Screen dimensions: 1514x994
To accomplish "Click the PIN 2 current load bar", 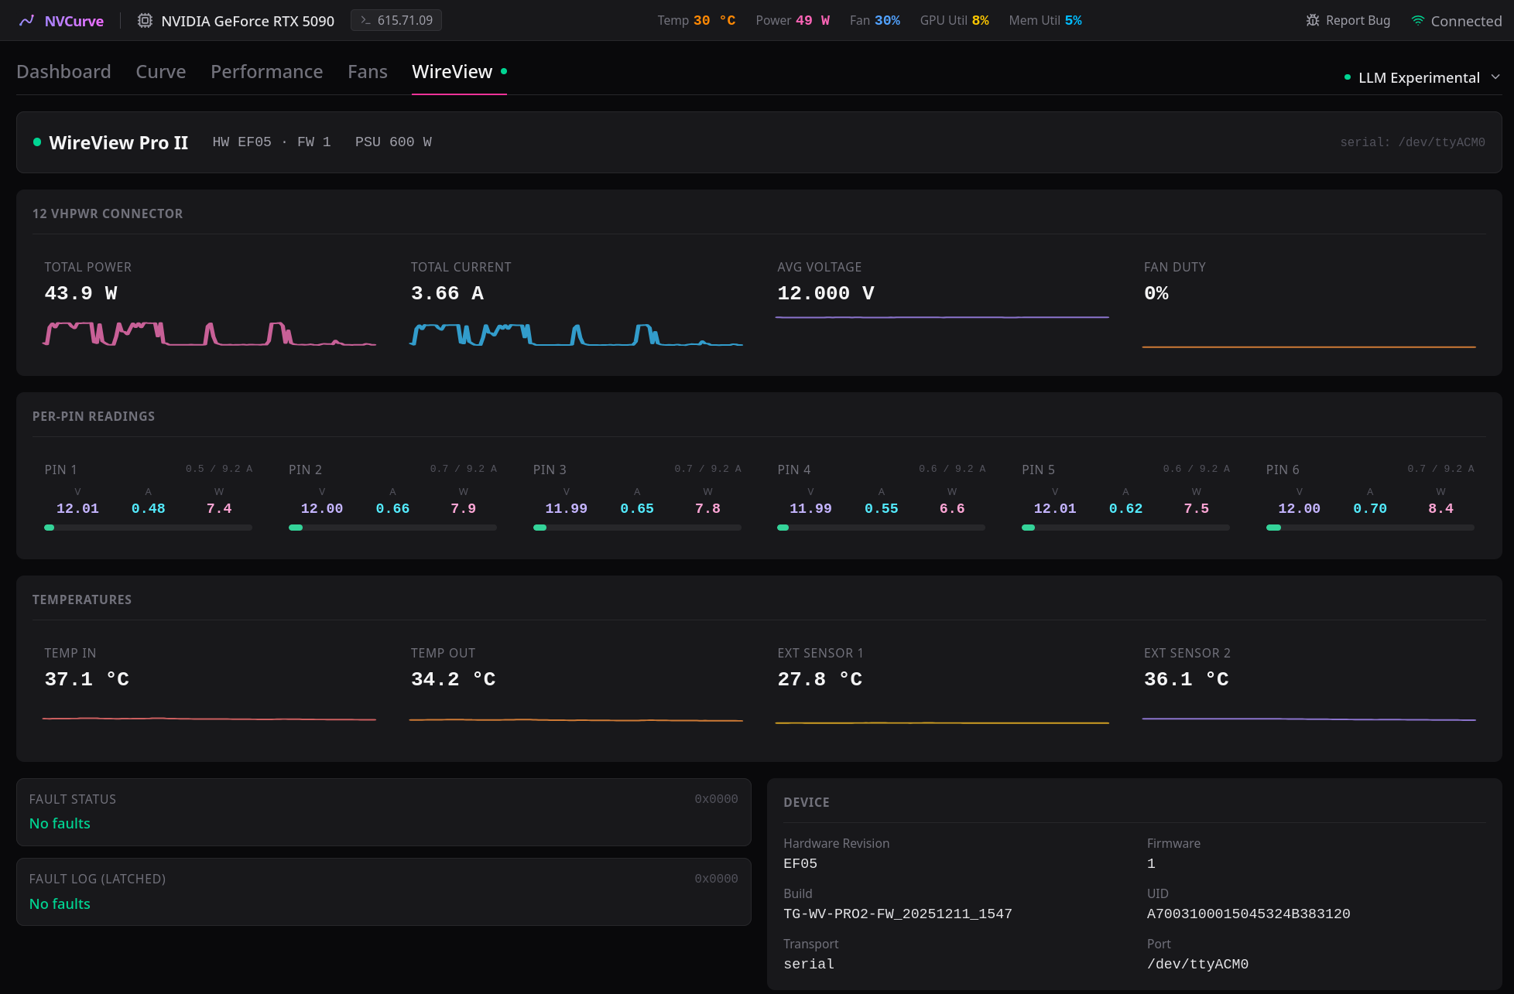I will pyautogui.click(x=392, y=528).
